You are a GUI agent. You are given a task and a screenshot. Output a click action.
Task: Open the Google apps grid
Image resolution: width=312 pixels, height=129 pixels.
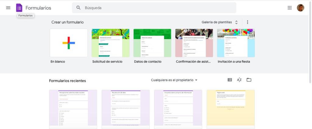[x=289, y=8]
